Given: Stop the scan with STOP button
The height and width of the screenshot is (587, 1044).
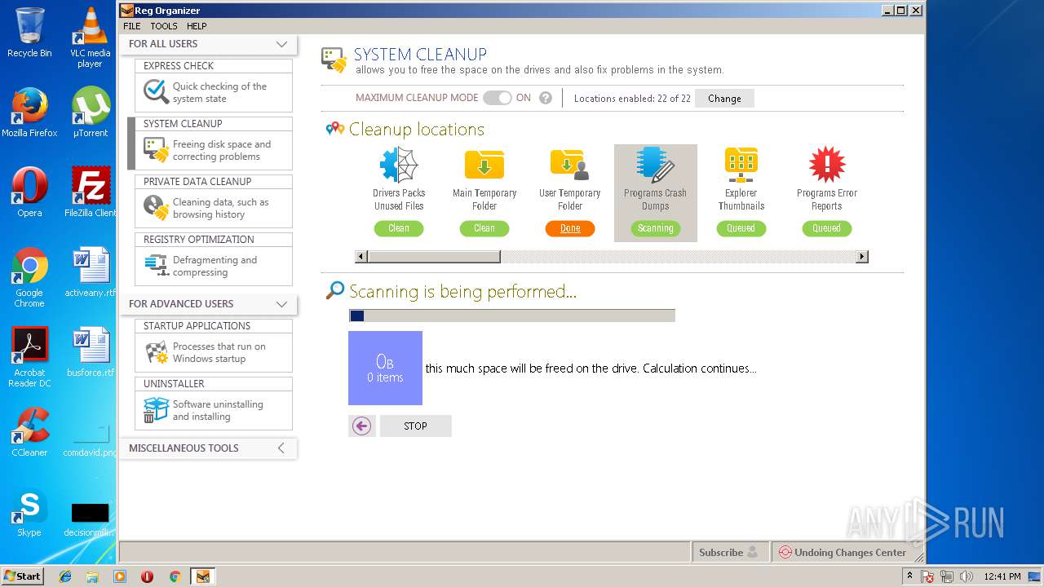Looking at the screenshot, I should click(415, 426).
